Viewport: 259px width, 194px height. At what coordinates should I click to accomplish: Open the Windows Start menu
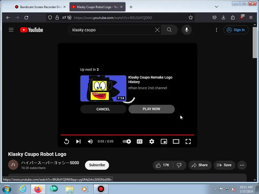coord(7,189)
